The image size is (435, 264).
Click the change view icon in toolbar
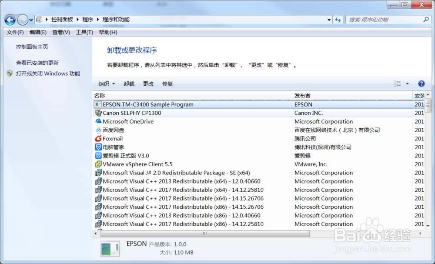click(x=397, y=84)
